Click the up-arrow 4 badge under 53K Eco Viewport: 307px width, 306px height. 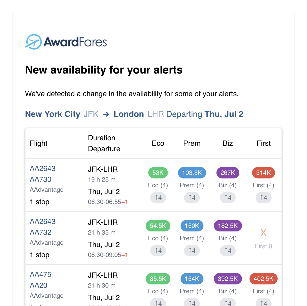(158, 198)
